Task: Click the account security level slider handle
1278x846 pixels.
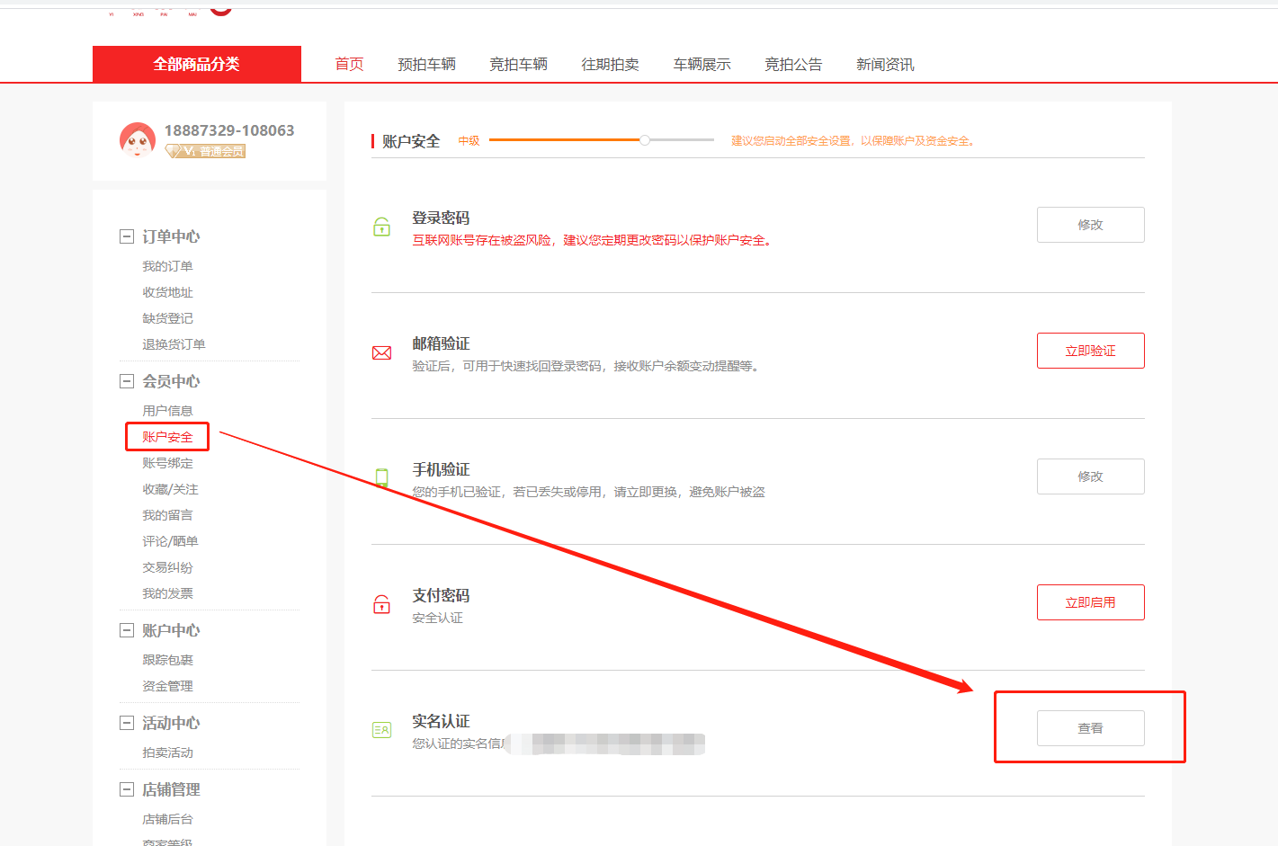Action: pyautogui.click(x=645, y=140)
